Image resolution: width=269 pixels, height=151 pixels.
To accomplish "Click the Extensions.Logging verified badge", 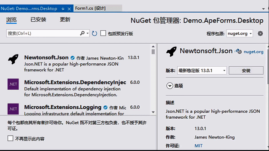I will (105, 107).
